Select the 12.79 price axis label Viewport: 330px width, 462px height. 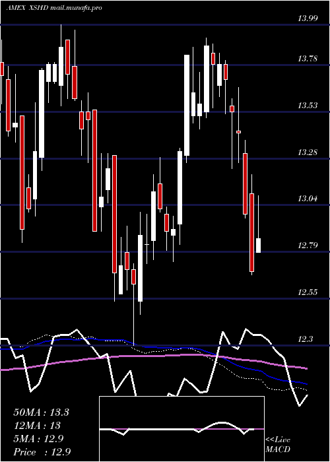point(308,245)
